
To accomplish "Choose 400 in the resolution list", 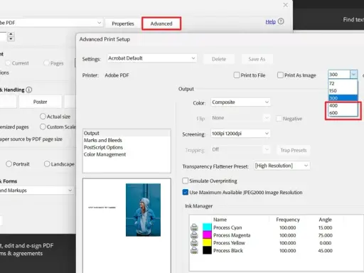I will (x=343, y=105).
